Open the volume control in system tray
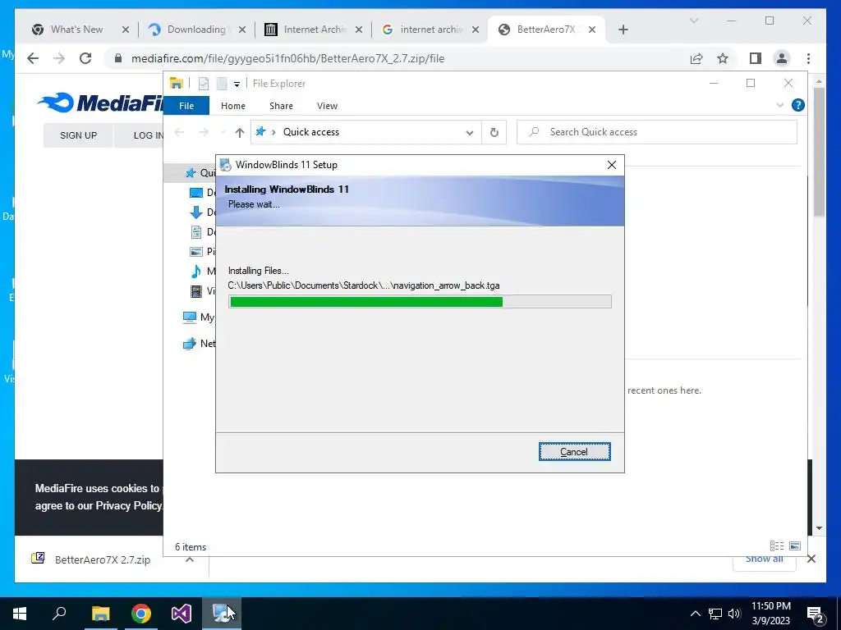This screenshot has height=630, width=841. 734,614
